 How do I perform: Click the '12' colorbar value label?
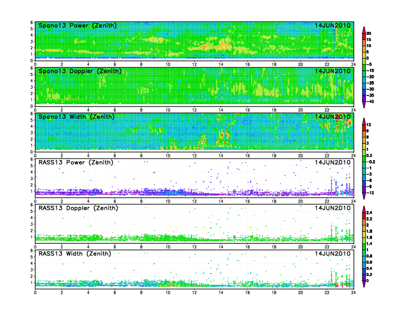369,125
